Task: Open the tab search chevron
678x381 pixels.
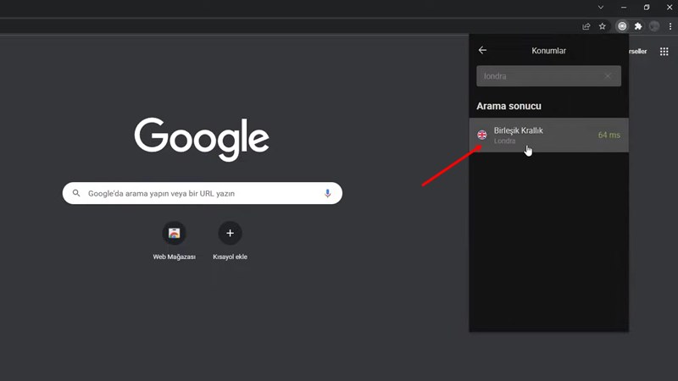Action: (x=601, y=8)
